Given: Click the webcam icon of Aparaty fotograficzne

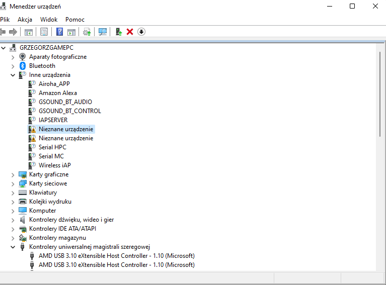Looking at the screenshot, I should [23, 57].
